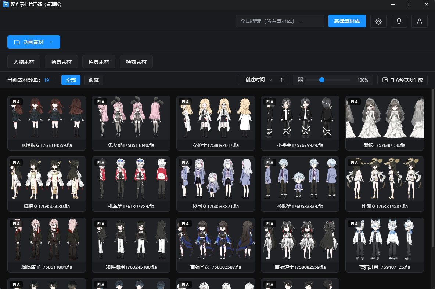This screenshot has width=435, height=289.
Task: Adjust the thumbnail size slider handle
Action: [322, 80]
